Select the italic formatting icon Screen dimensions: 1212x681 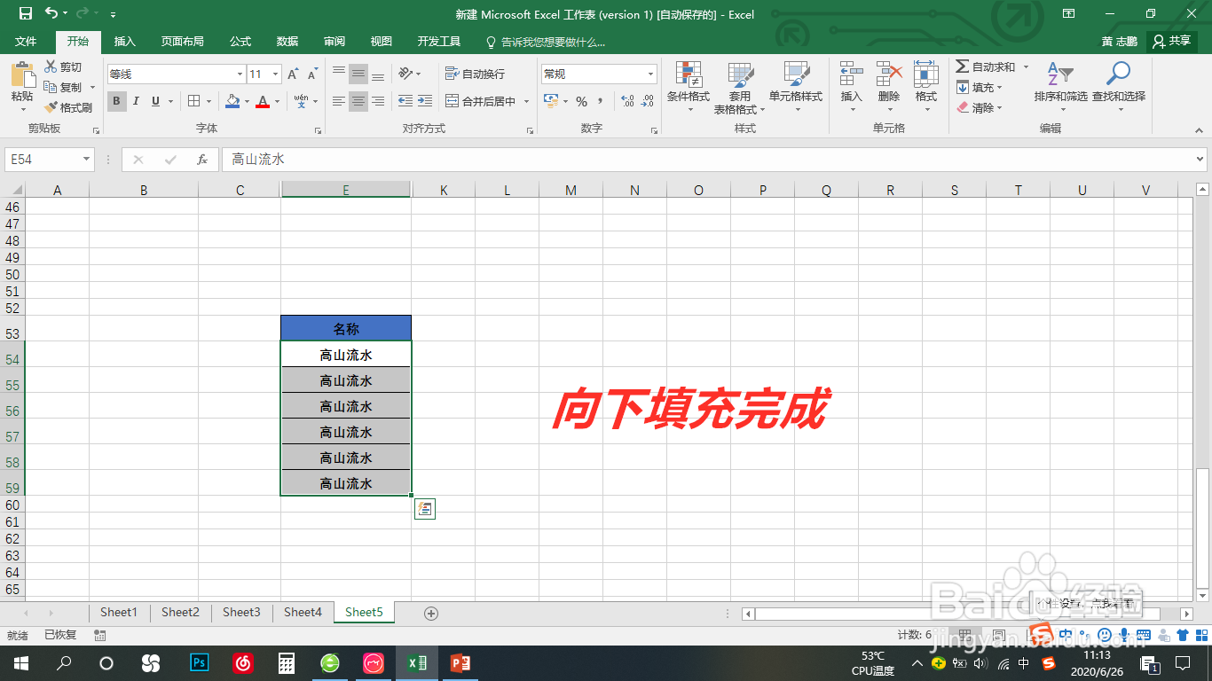[135, 101]
